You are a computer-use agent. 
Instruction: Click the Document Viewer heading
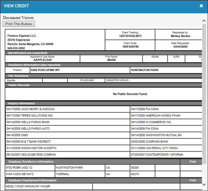pyautogui.click(x=18, y=18)
